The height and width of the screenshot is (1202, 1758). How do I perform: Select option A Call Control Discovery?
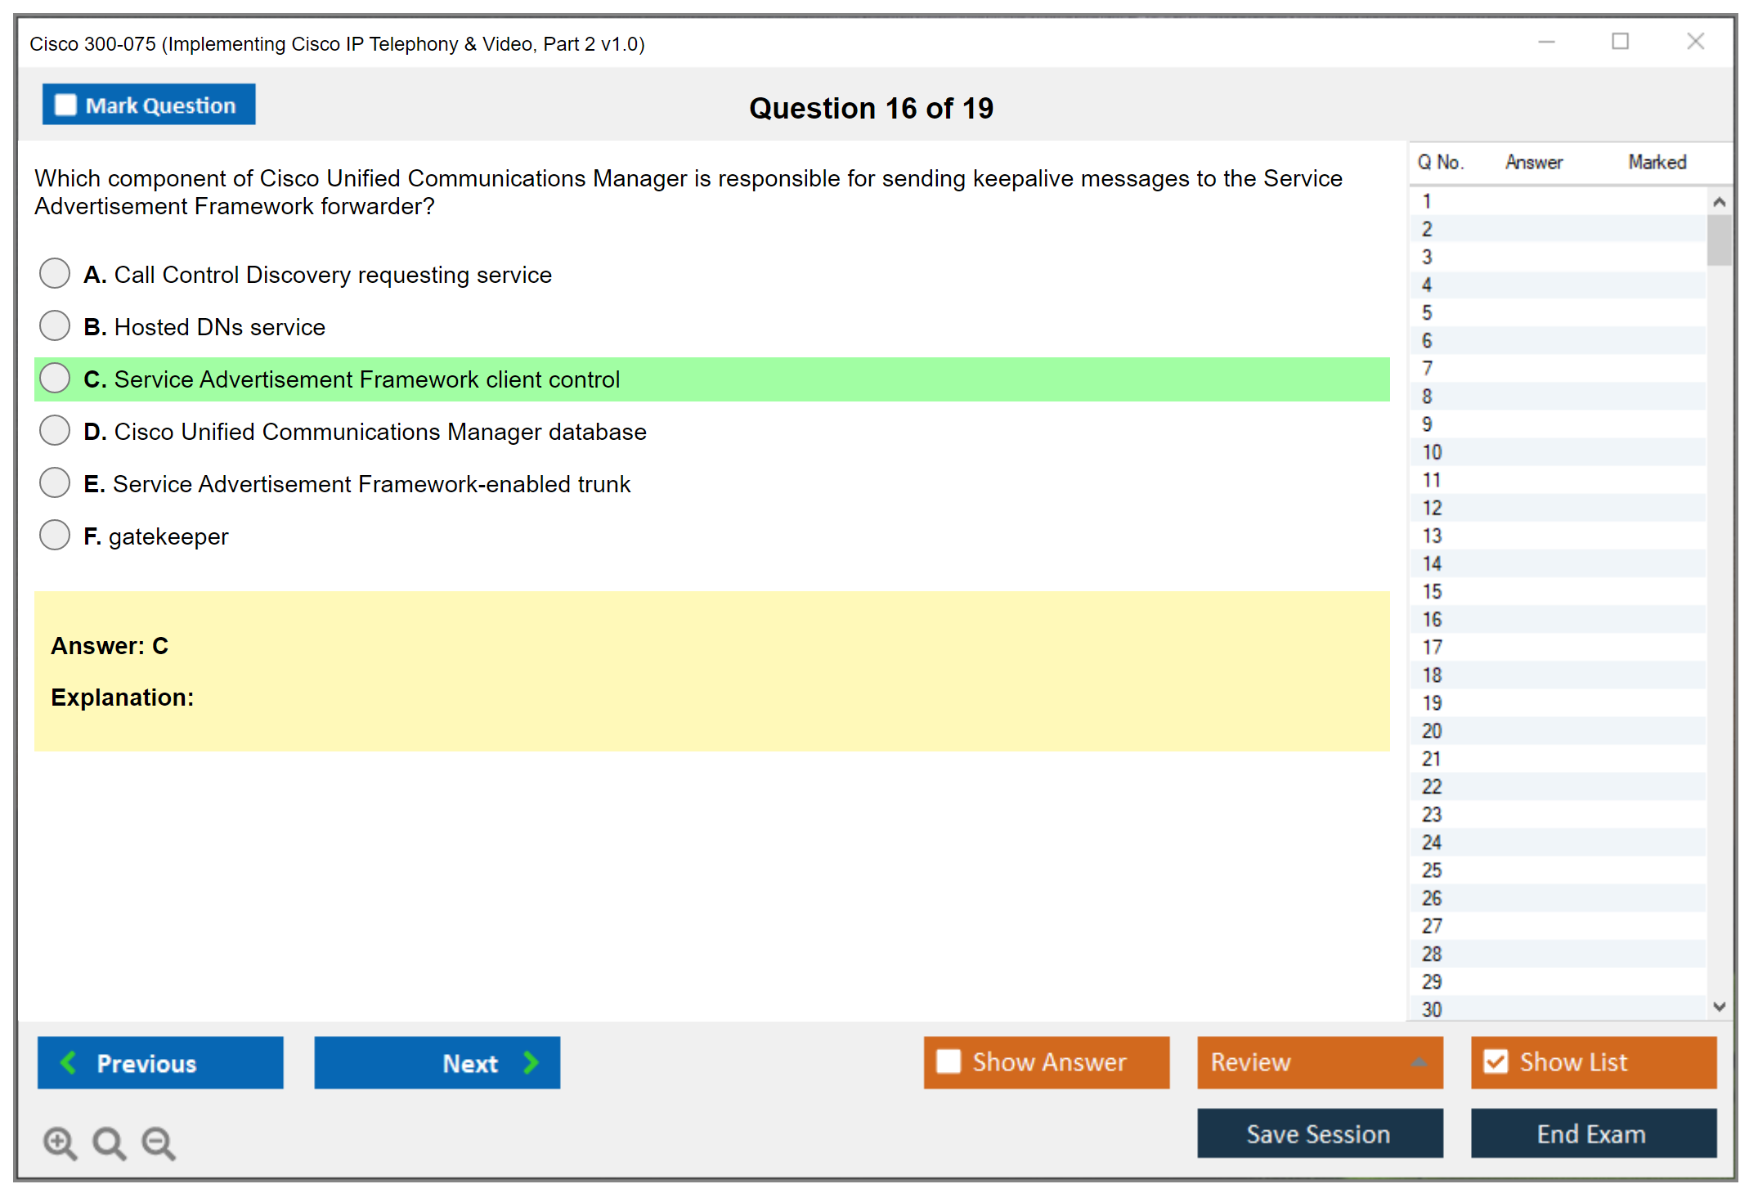click(x=55, y=274)
